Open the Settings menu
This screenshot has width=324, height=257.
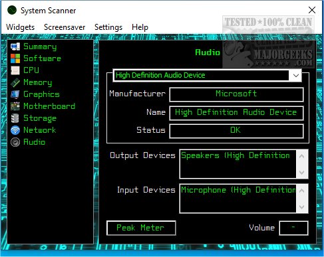(x=108, y=27)
